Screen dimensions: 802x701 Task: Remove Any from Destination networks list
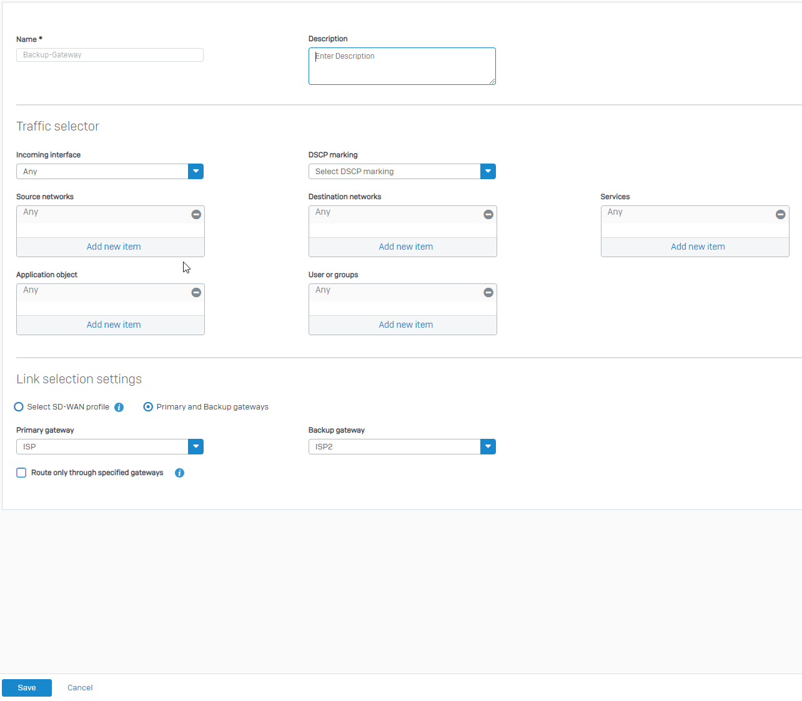[488, 214]
